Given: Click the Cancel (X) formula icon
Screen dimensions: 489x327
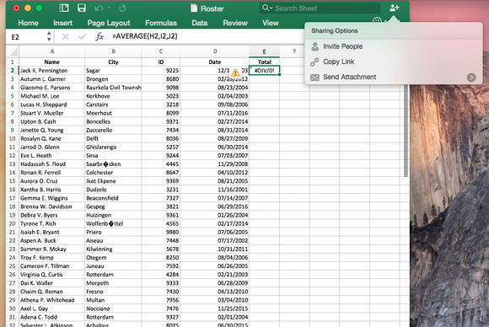Looking at the screenshot, I should click(x=65, y=37).
